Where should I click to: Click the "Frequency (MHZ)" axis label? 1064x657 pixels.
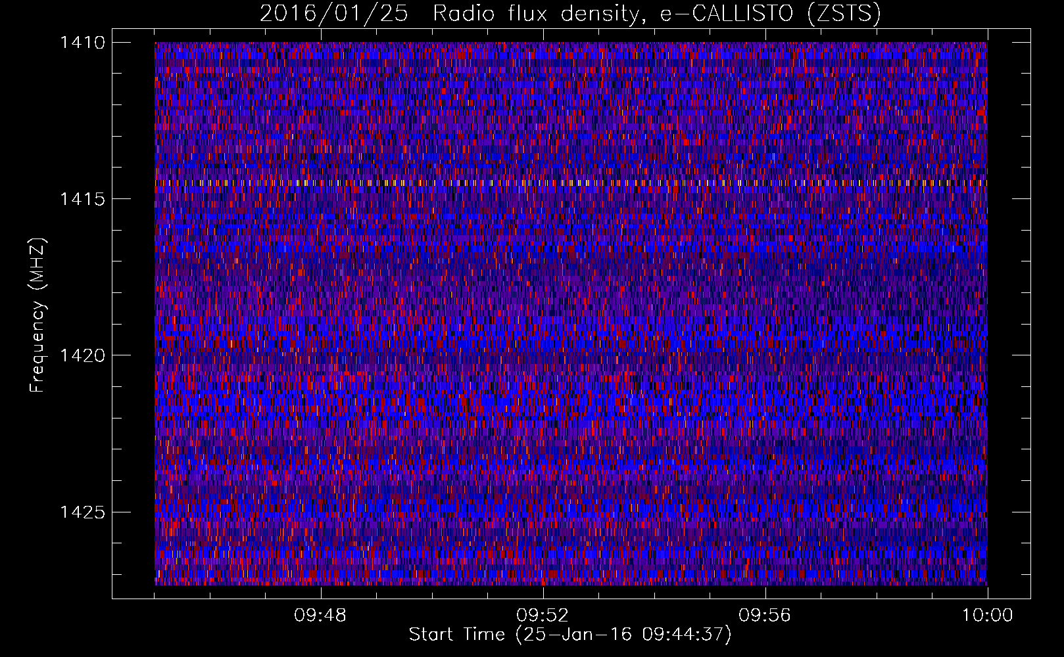(37, 315)
